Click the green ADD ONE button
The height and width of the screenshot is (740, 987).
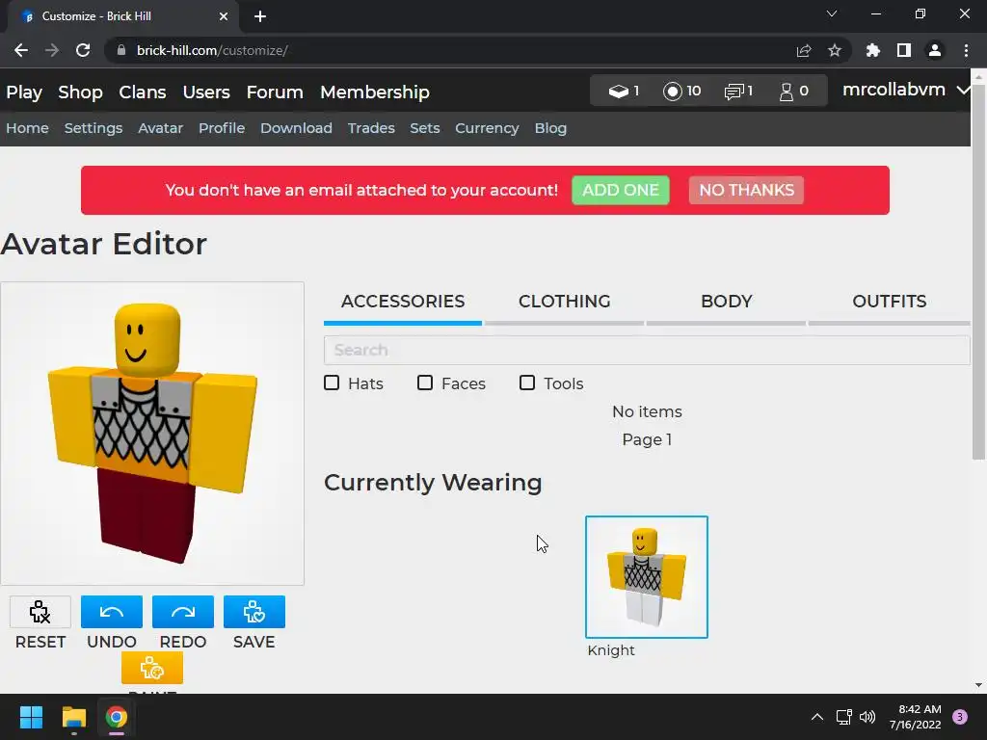[x=621, y=190]
